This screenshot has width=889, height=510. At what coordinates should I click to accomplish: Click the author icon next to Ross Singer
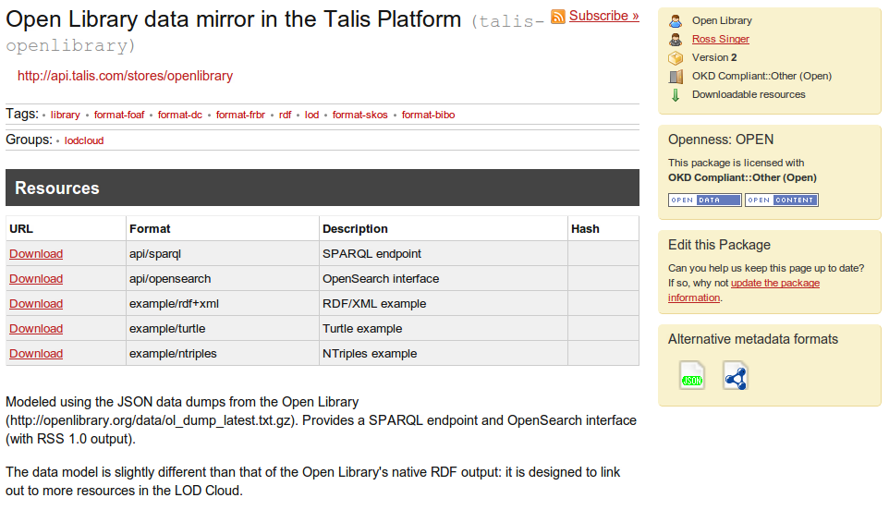676,40
